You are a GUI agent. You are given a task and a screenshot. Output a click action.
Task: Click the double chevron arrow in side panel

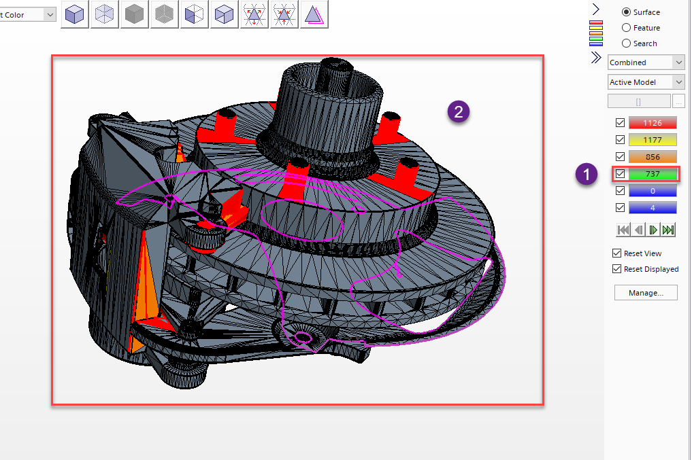[x=596, y=57]
